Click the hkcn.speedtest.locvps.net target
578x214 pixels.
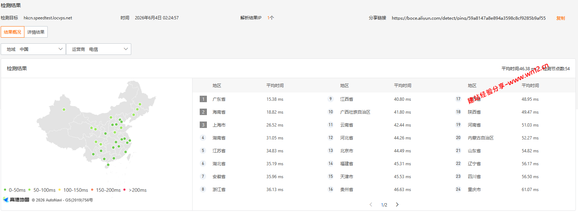pos(48,18)
